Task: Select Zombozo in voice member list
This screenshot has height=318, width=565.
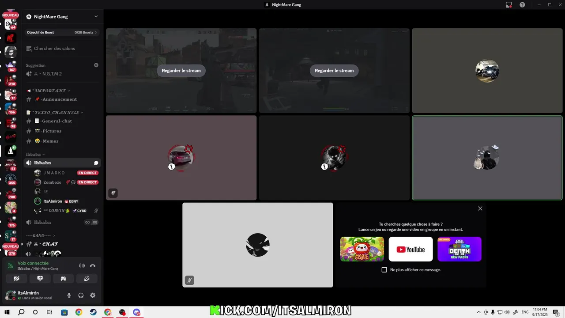Action: coord(66,182)
